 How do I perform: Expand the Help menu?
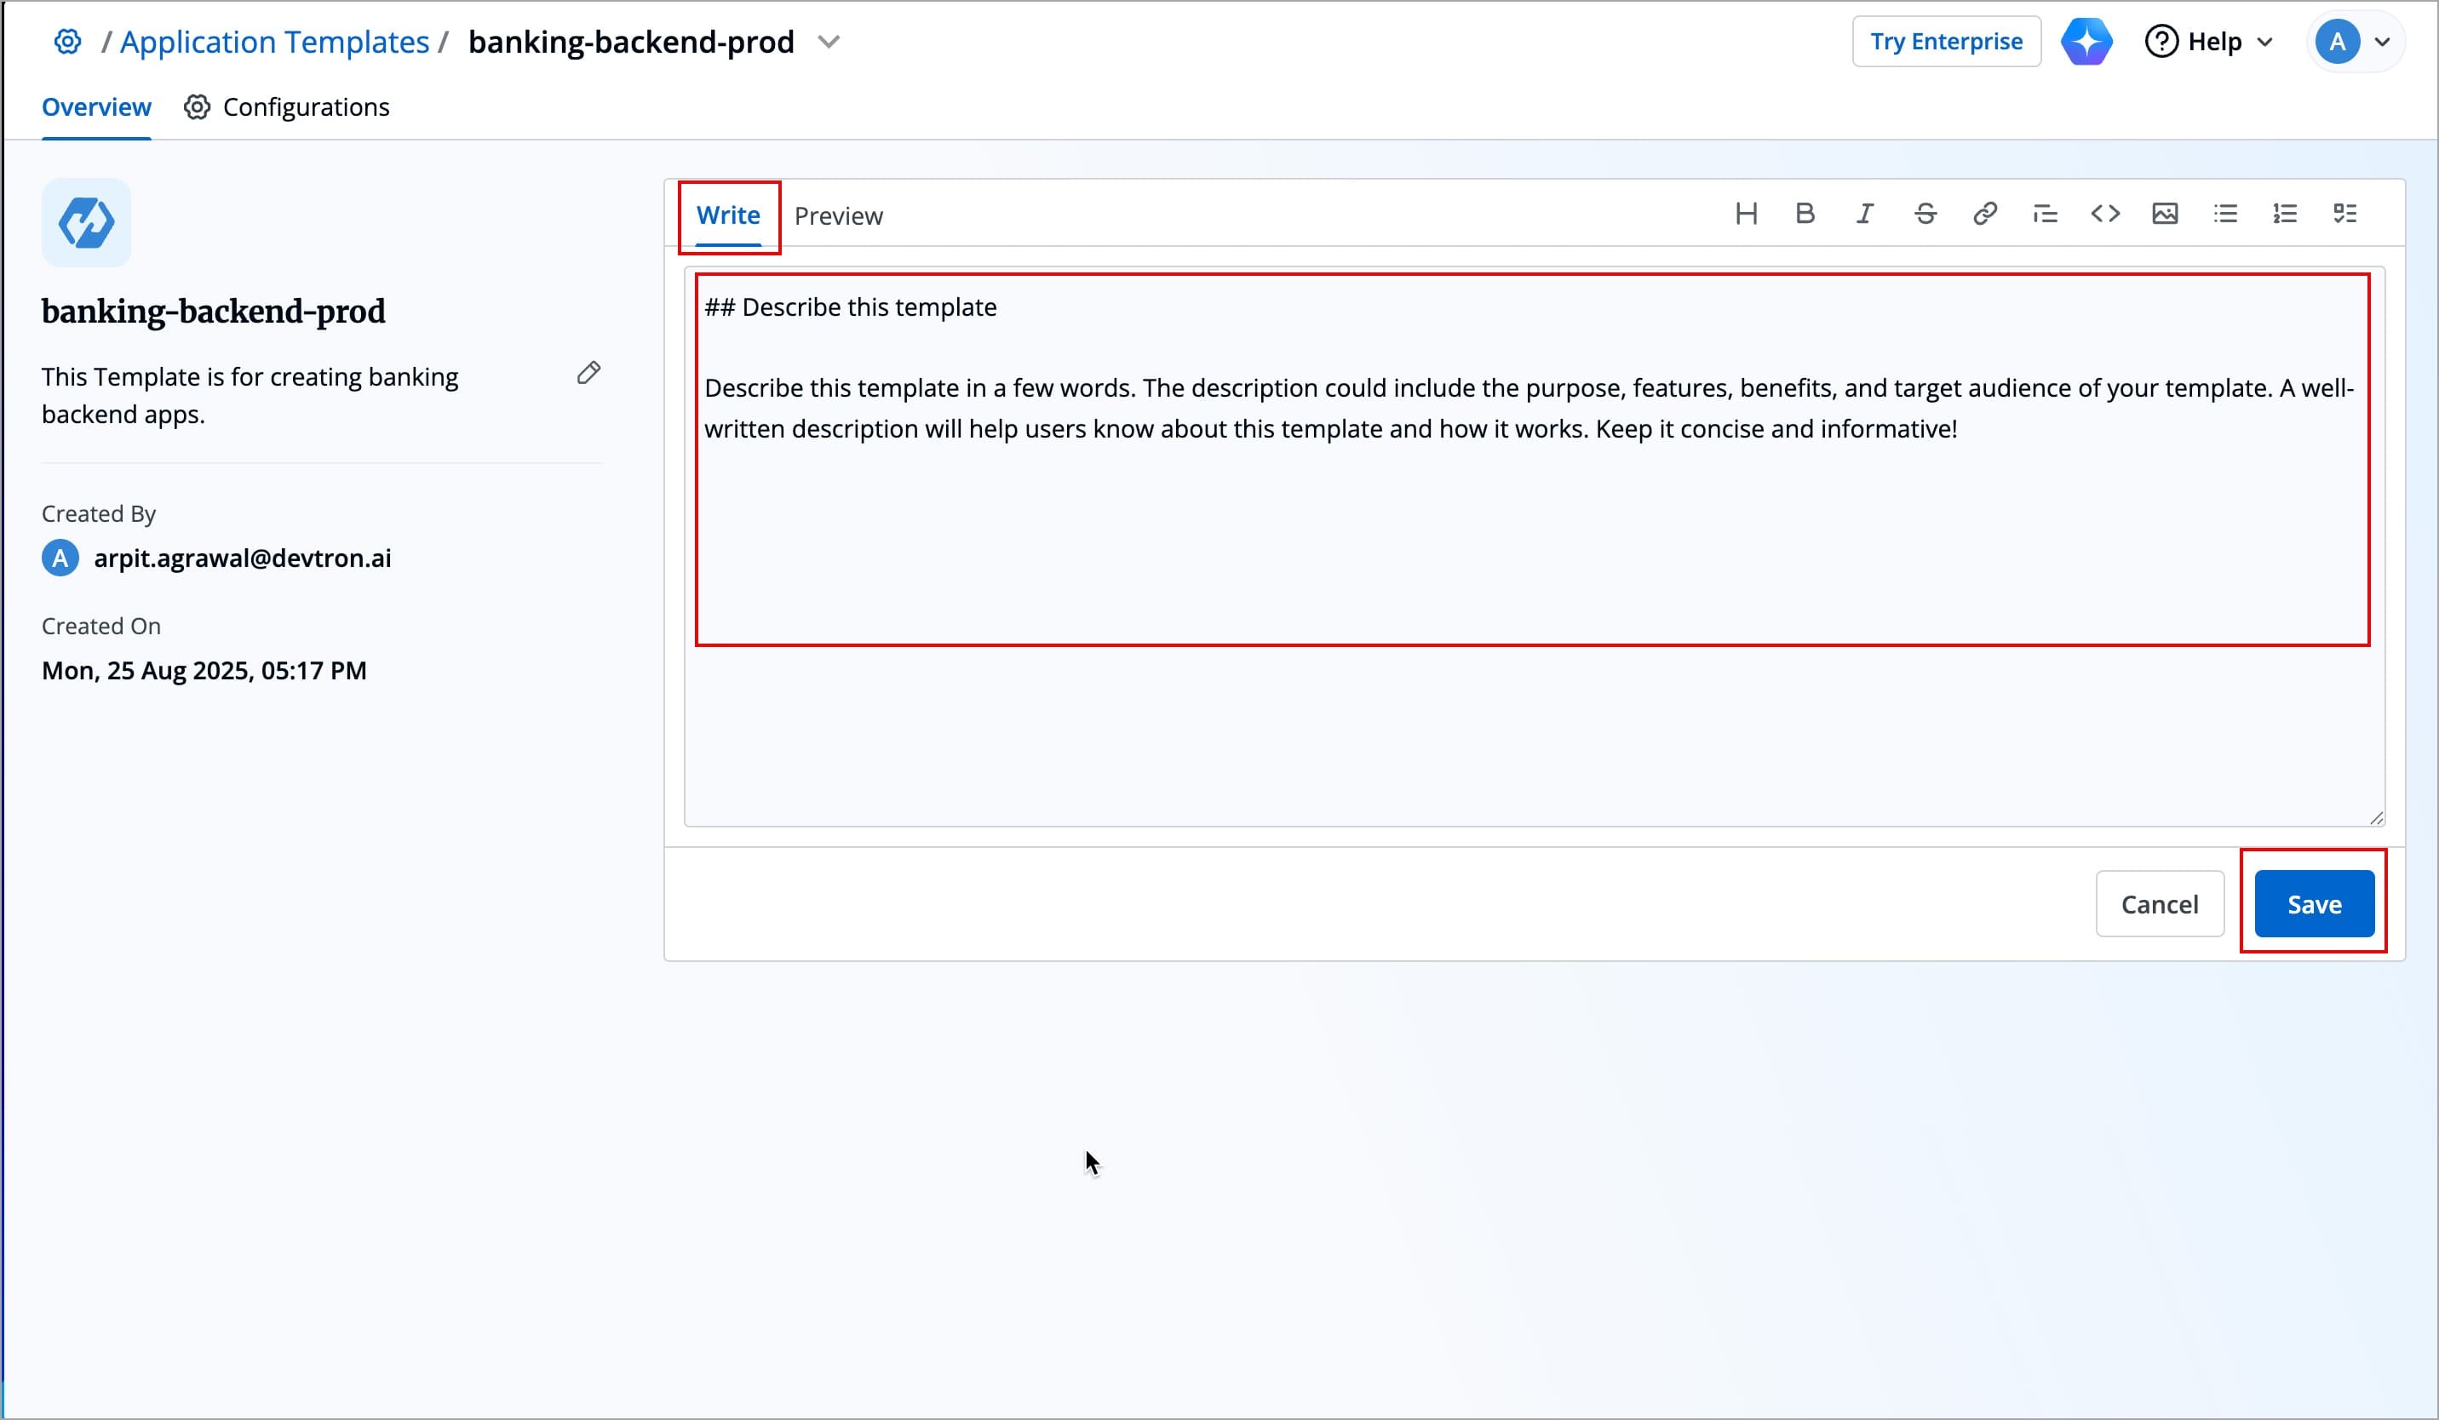(x=2210, y=42)
